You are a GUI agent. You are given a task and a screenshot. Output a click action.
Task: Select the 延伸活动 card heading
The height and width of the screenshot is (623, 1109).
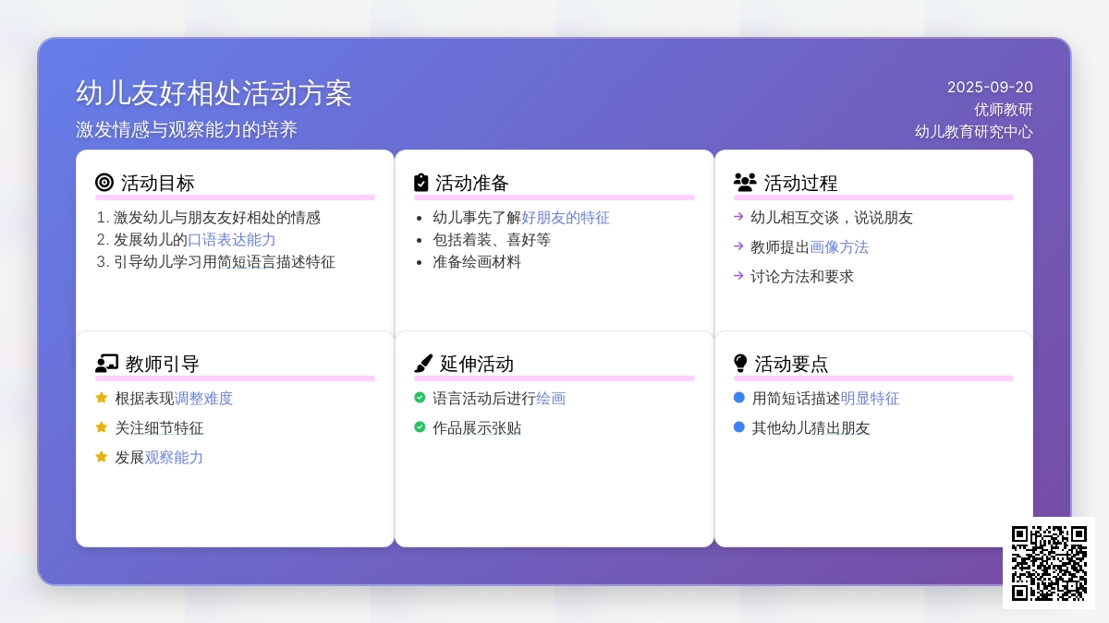tap(476, 364)
